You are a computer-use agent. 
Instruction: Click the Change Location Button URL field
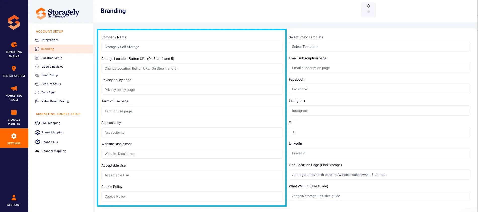(x=192, y=68)
